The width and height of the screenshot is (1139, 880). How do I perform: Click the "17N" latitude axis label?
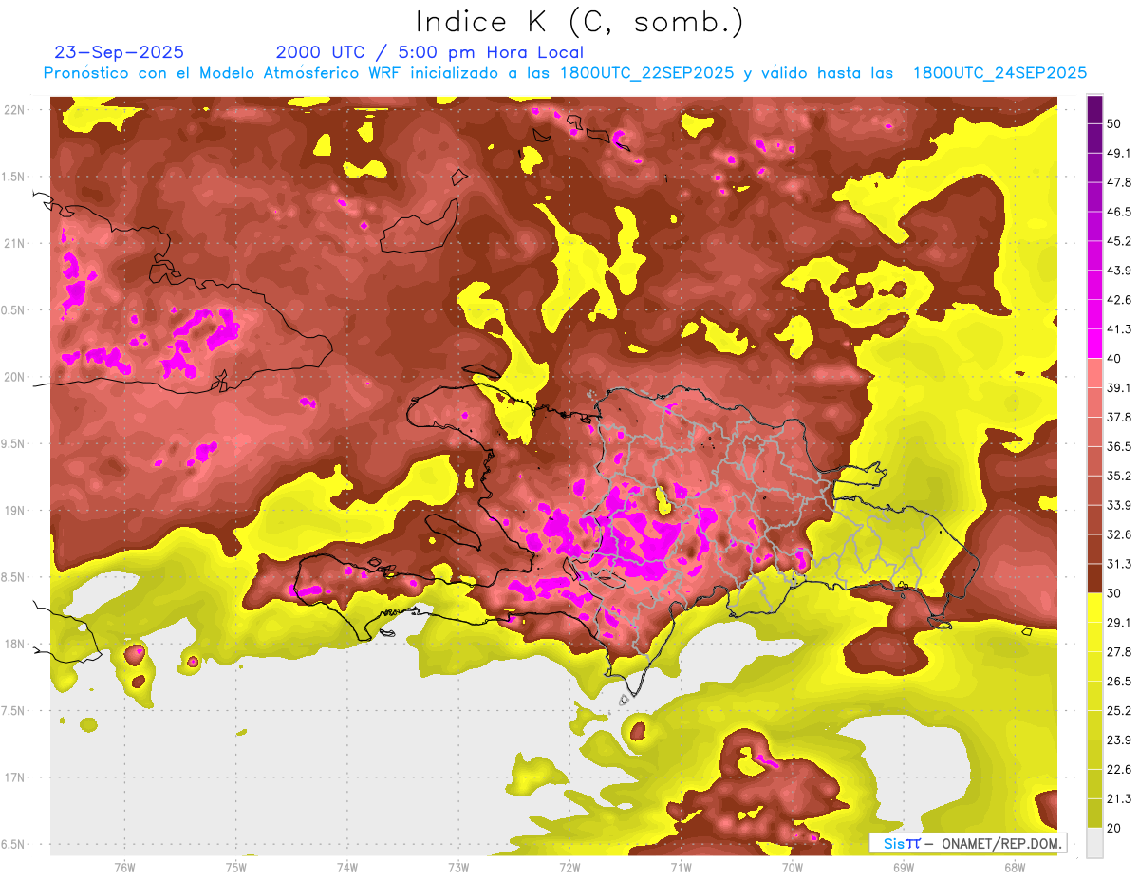tap(13, 777)
